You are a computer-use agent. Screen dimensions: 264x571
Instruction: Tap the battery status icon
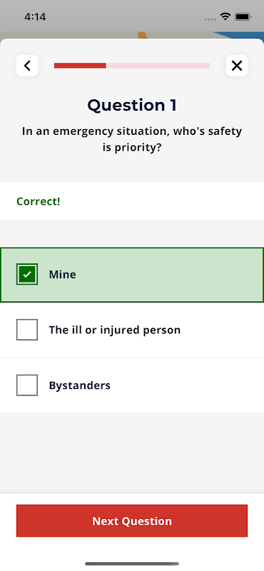click(243, 16)
